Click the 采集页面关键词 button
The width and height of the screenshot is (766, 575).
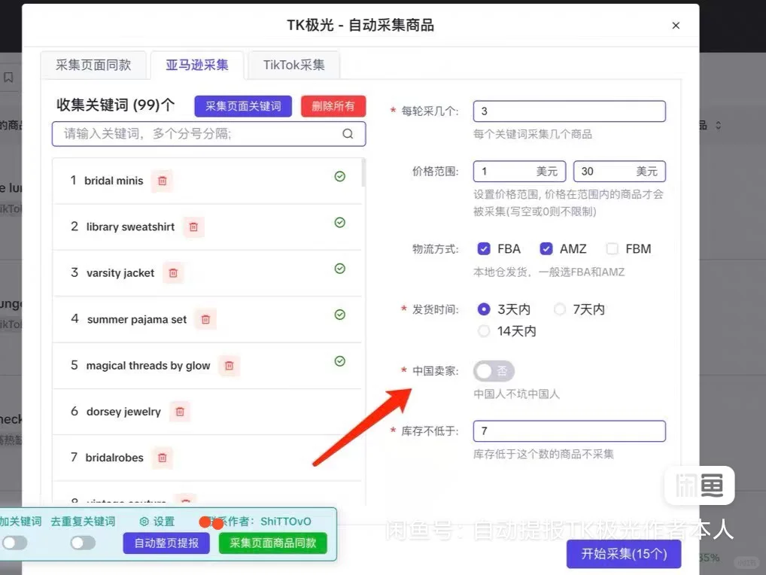(x=243, y=106)
